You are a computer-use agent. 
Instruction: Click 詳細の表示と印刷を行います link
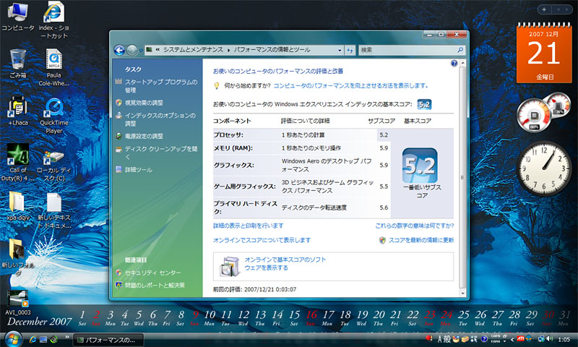pyautogui.click(x=248, y=226)
